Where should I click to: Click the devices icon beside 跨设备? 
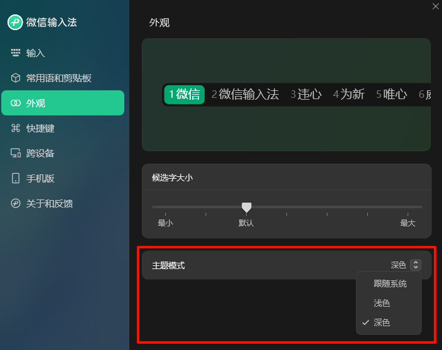tap(16, 153)
